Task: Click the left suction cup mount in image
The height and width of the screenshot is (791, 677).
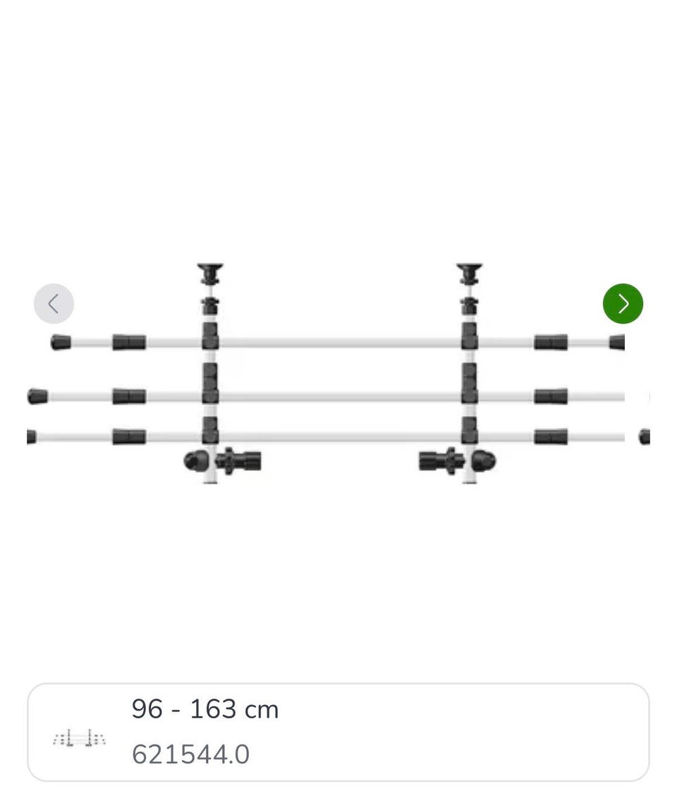Action: point(210,274)
